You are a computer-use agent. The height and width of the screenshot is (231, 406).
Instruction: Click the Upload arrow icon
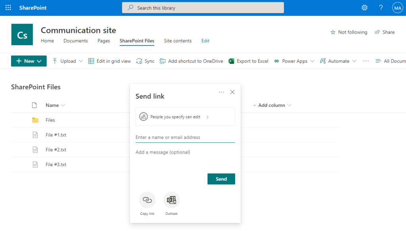click(55, 61)
